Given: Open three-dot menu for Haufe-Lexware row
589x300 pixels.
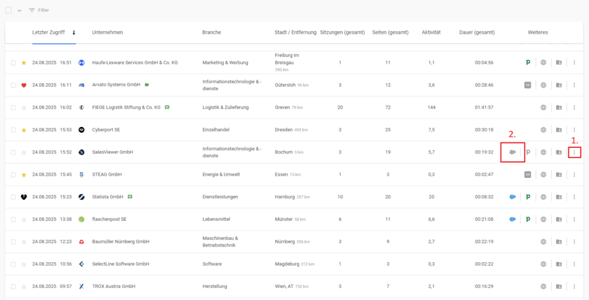Looking at the screenshot, I should [574, 63].
